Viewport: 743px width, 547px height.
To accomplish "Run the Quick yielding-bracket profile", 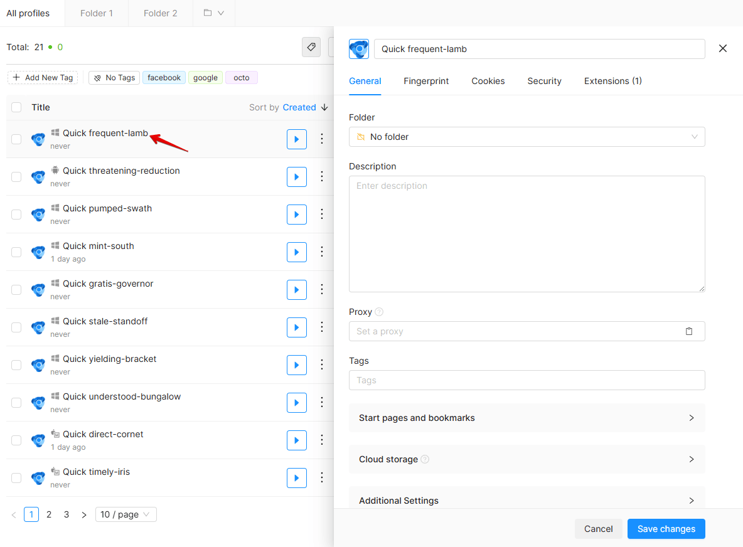I will pos(297,365).
